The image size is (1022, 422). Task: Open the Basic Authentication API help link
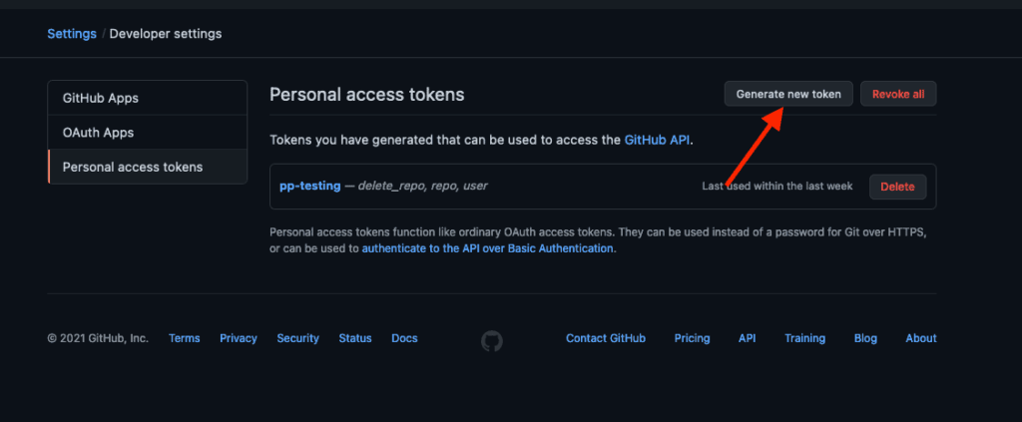(x=487, y=248)
